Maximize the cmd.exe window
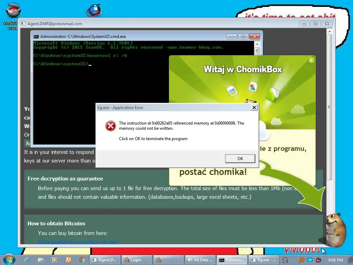Image resolution: width=353 pixels, height=265 pixels. 243,36
